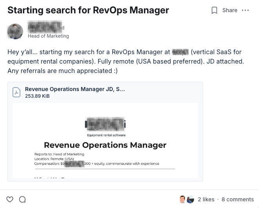
Task: Open comments with the speech bubble icon
Action: (22, 199)
